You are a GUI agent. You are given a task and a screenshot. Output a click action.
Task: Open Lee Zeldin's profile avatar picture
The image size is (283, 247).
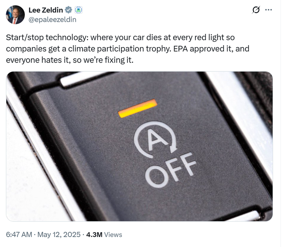(16, 15)
